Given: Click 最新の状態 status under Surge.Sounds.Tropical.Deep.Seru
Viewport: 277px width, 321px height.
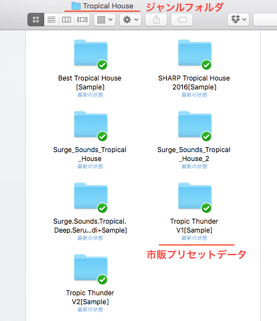Looking at the screenshot, I should pos(90,238).
